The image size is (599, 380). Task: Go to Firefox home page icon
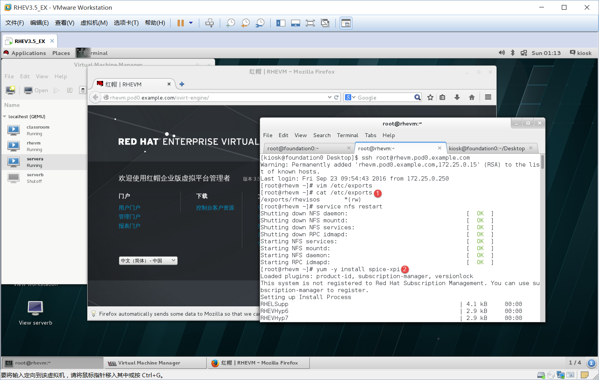coord(472,98)
